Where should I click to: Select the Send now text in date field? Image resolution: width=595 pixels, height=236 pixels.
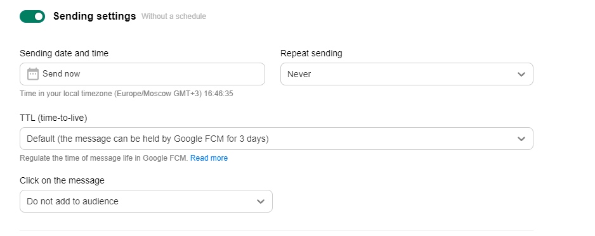point(62,74)
